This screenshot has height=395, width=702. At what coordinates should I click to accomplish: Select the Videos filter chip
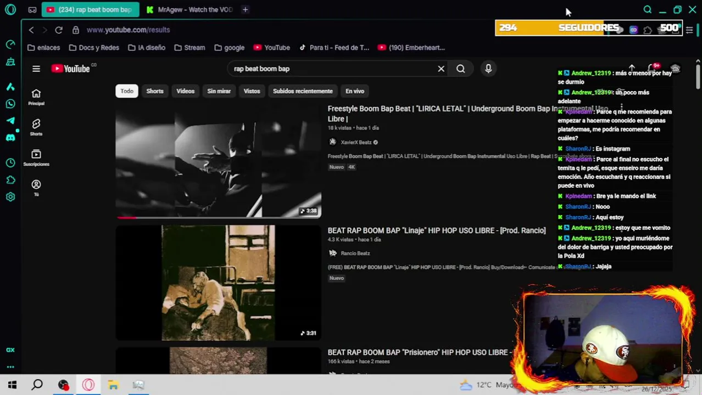coord(186,91)
